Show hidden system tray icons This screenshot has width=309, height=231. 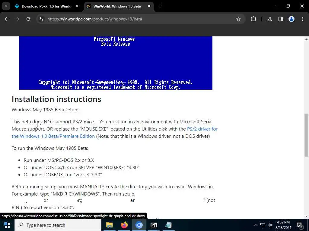(x=255, y=225)
